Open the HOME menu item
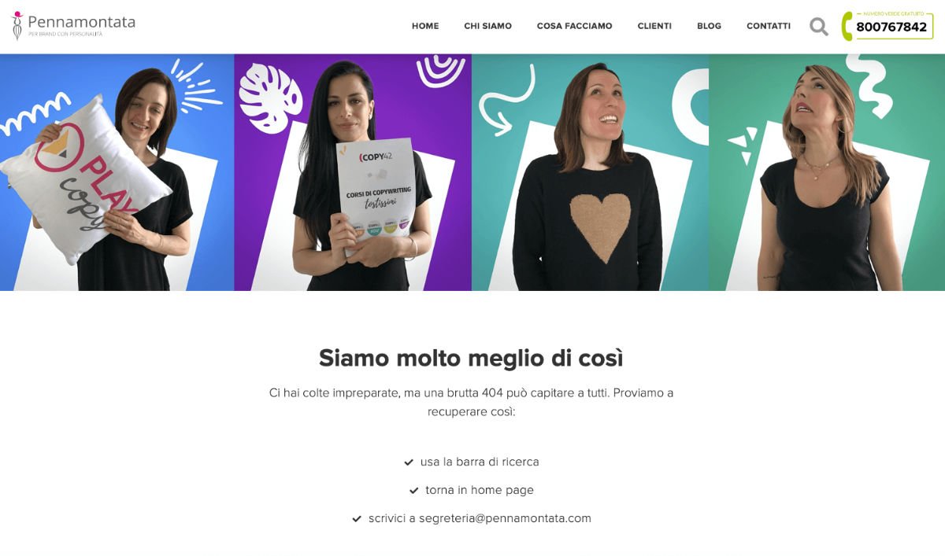 pyautogui.click(x=425, y=26)
